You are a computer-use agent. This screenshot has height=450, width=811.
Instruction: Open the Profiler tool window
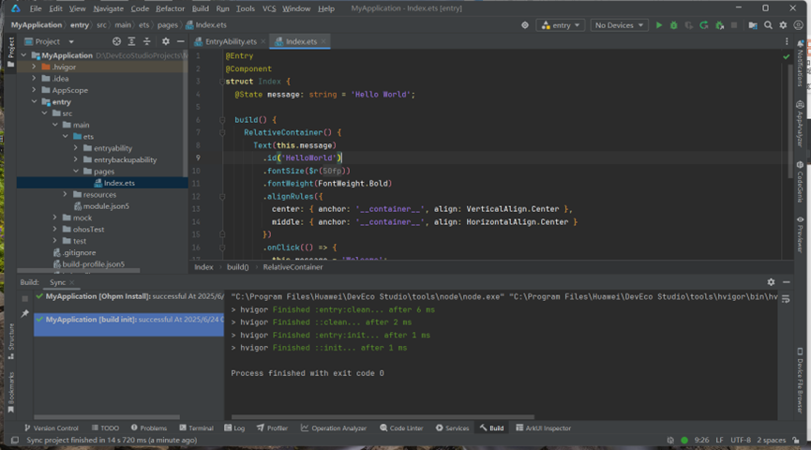click(x=272, y=427)
